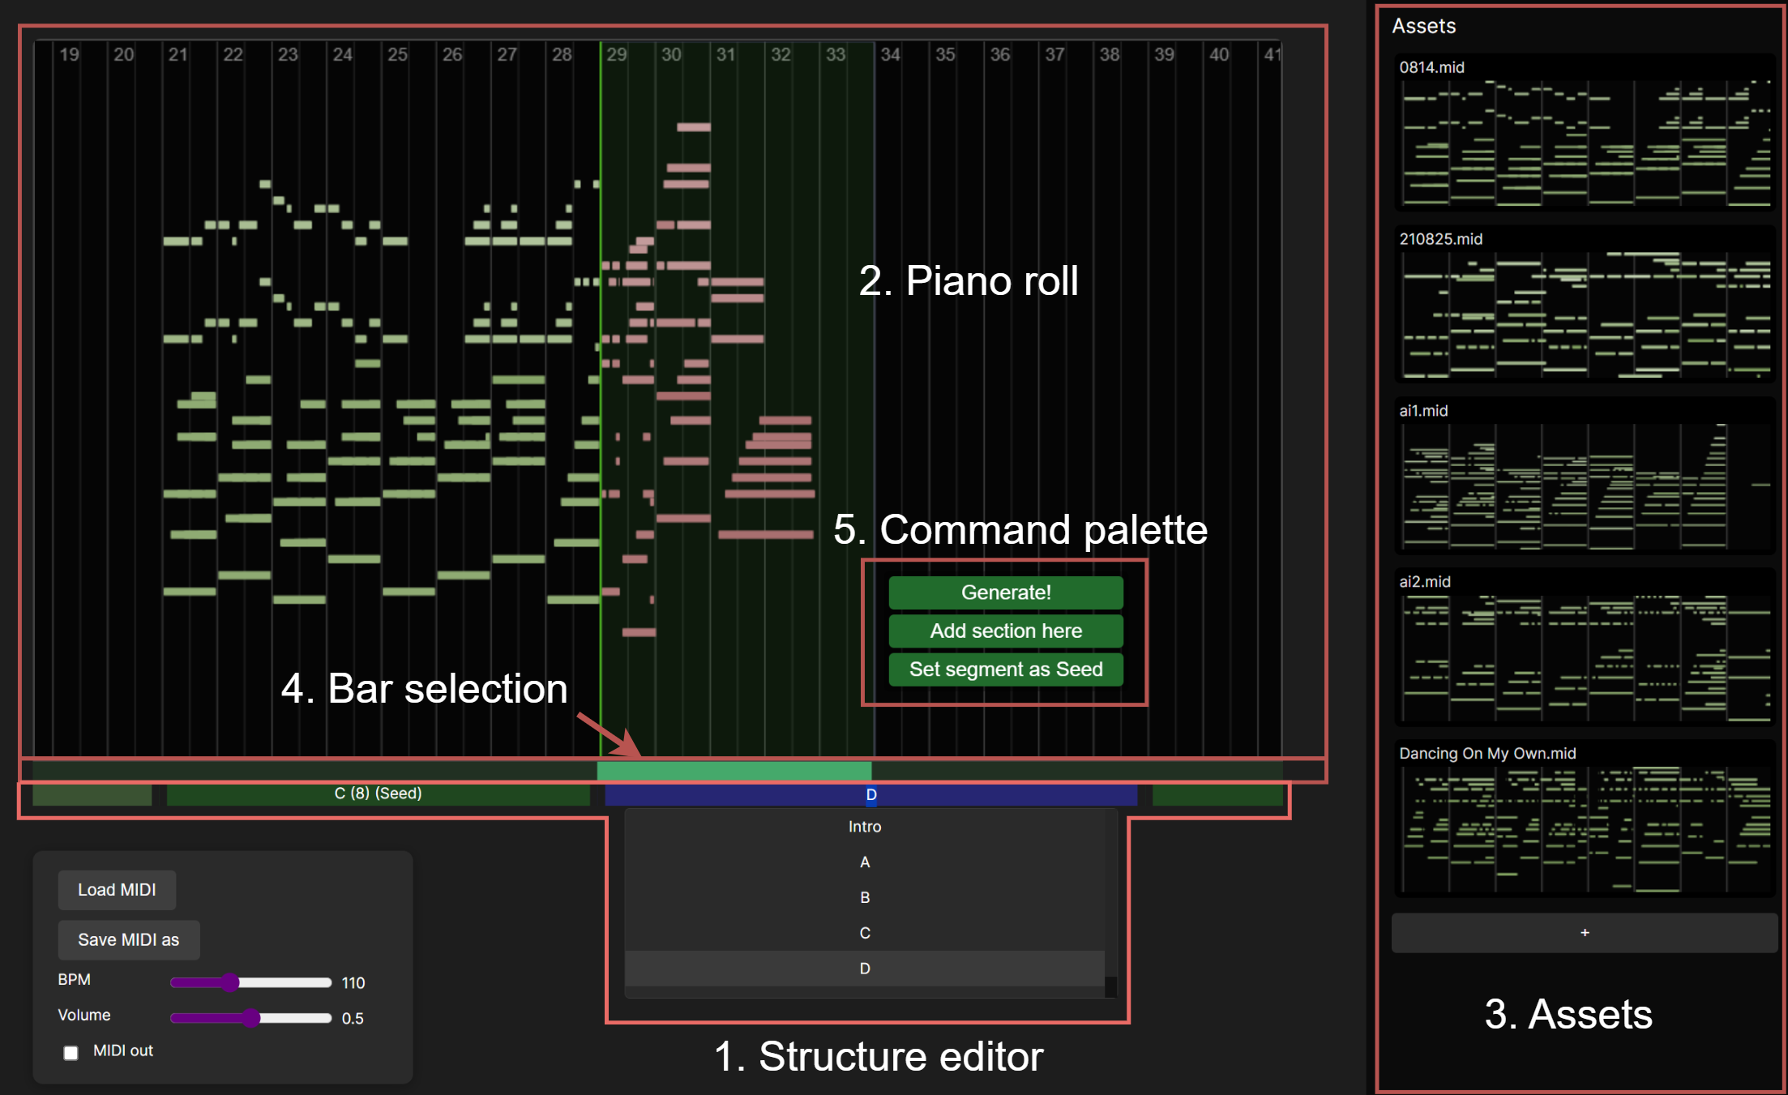1788x1095 pixels.
Task: Click the ai1.mid asset thumbnail
Action: 1585,486
